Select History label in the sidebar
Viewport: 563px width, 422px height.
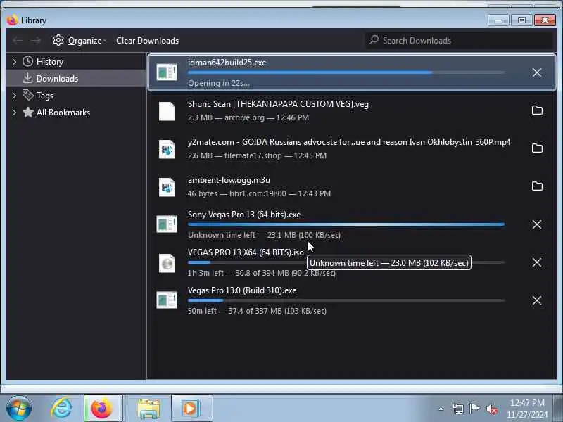pyautogui.click(x=50, y=62)
